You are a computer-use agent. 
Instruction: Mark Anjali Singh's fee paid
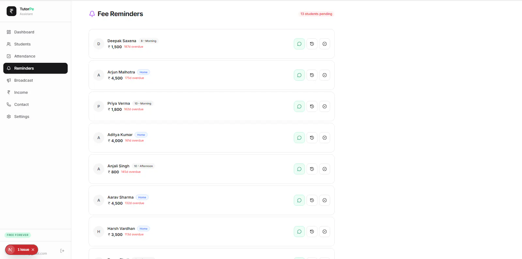[x=325, y=169]
